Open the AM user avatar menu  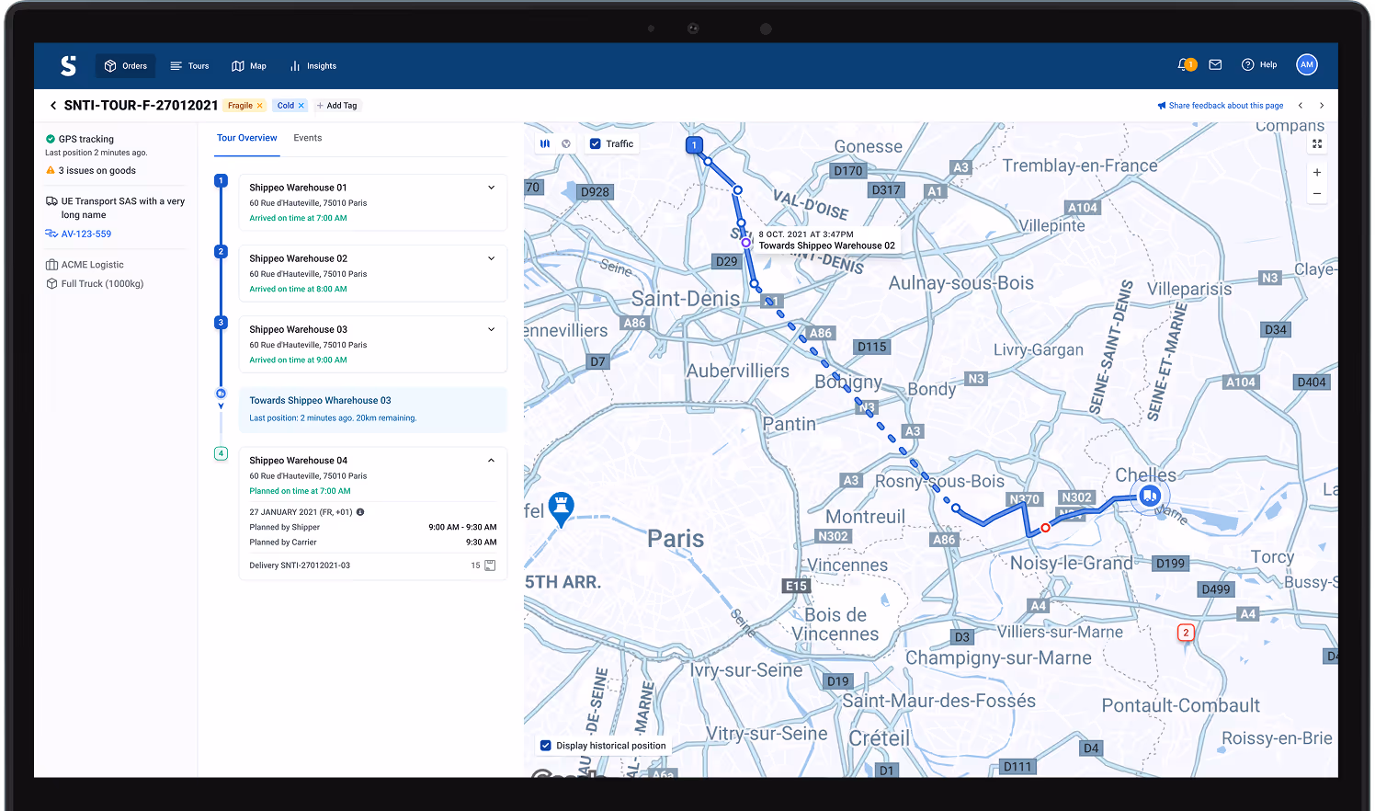[1307, 64]
